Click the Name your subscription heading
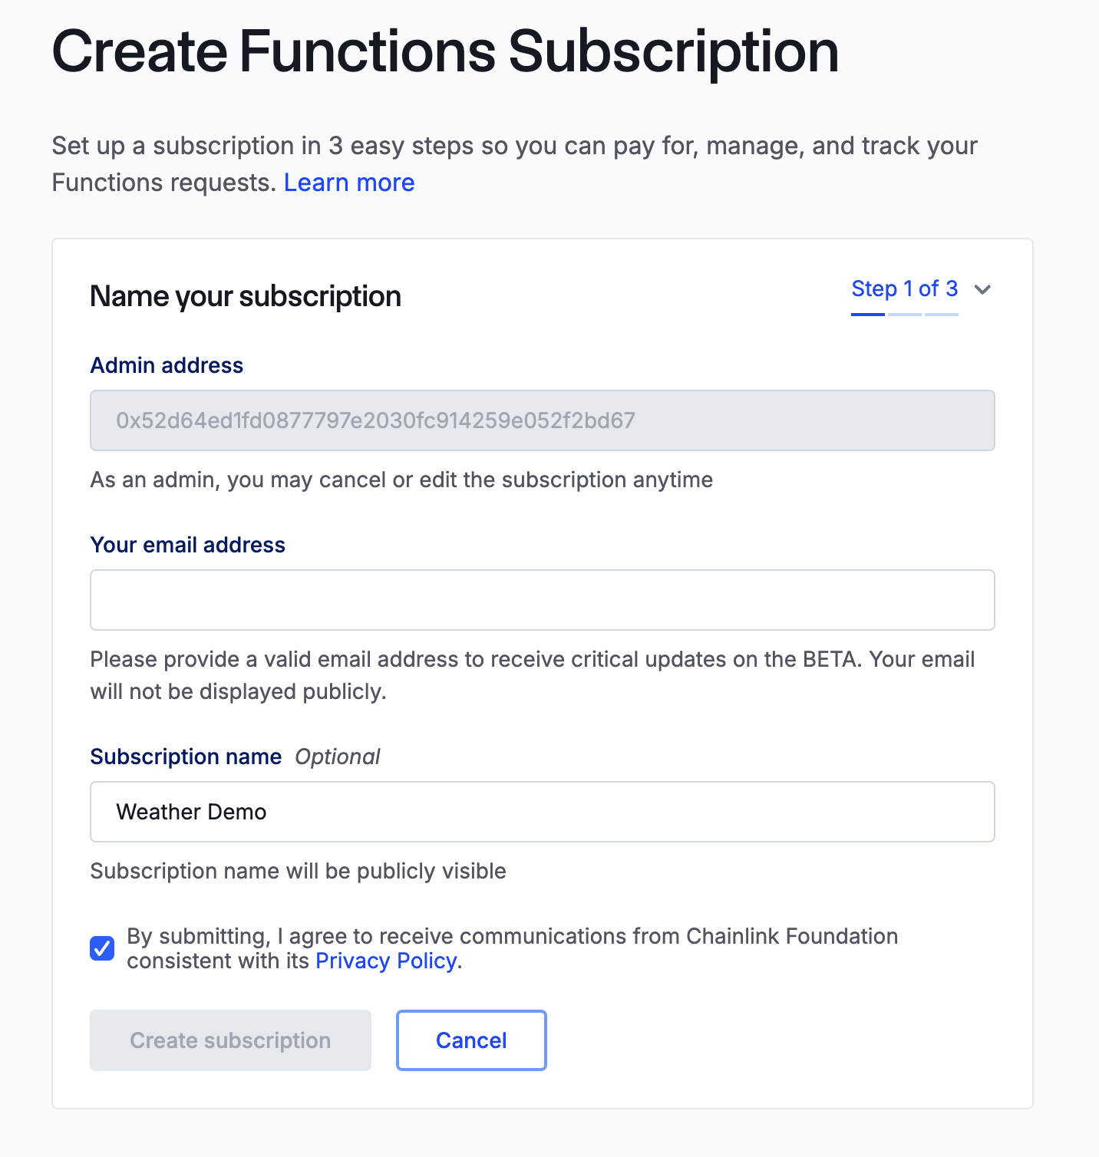Viewport: 1099px width, 1157px height. (246, 296)
